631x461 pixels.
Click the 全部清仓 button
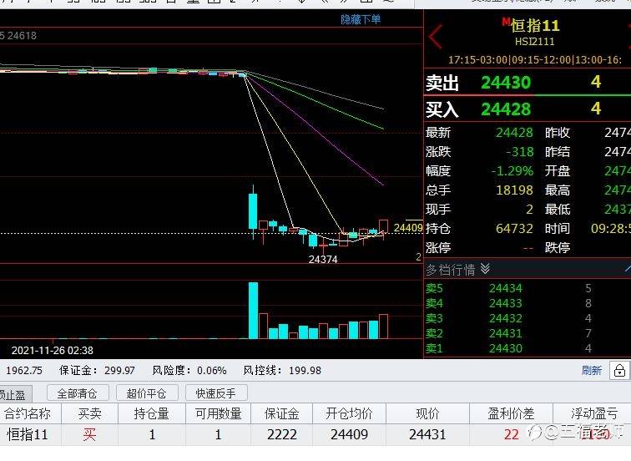click(78, 393)
